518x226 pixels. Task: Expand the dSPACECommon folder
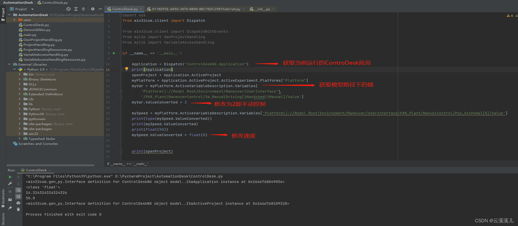coord(20,89)
